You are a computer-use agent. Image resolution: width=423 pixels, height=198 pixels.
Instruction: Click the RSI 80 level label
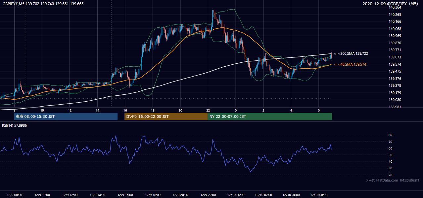coord(390,135)
